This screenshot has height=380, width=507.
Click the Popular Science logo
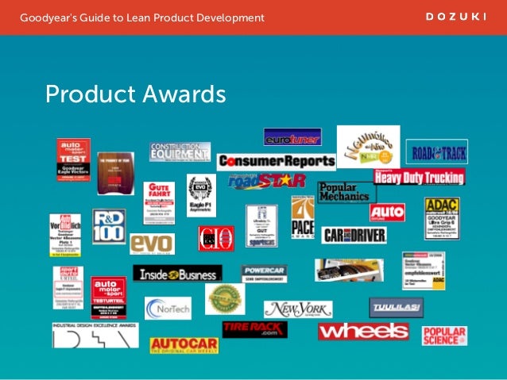click(x=444, y=336)
